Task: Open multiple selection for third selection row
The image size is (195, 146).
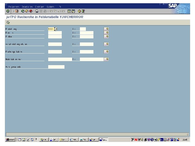Action: click(106, 36)
